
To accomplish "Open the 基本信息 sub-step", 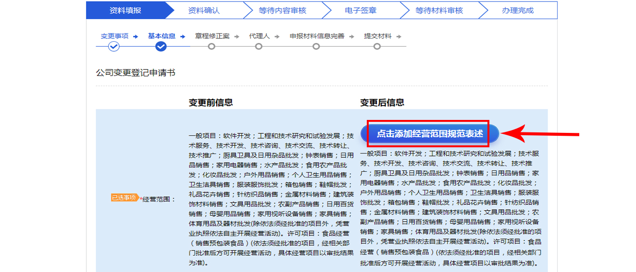I will pos(162,36).
